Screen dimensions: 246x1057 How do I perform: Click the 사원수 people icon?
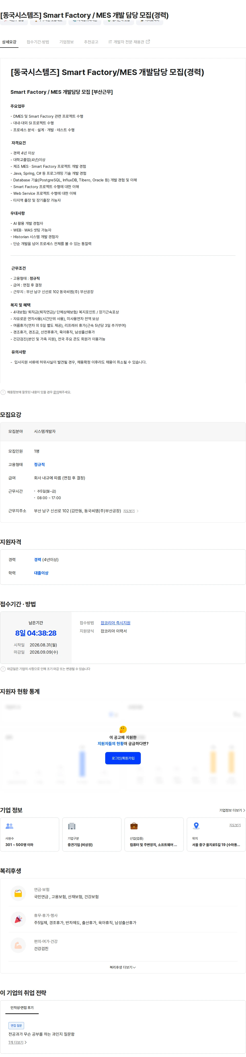point(9,826)
